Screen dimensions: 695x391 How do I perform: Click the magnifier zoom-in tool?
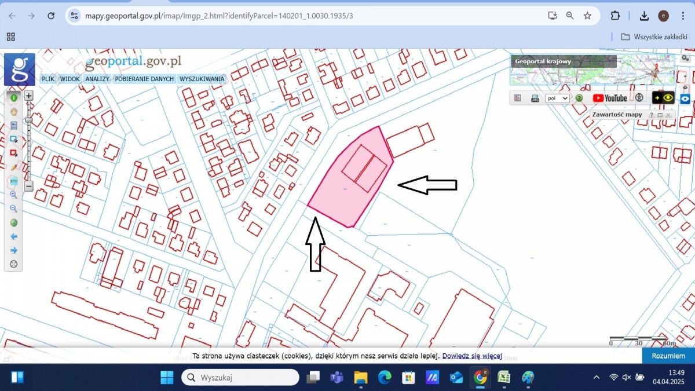coord(13,195)
